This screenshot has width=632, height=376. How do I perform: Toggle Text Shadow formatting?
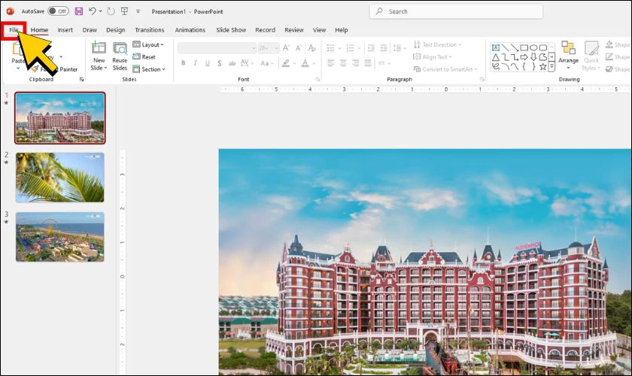tap(220, 63)
